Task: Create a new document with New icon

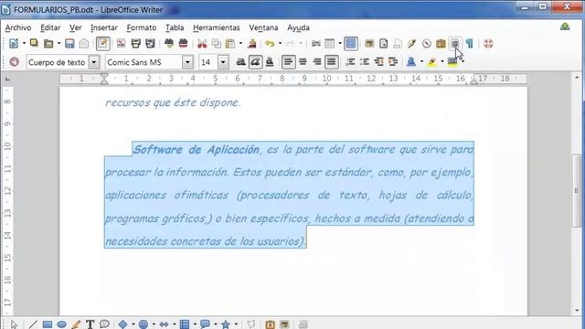Action: [14, 43]
